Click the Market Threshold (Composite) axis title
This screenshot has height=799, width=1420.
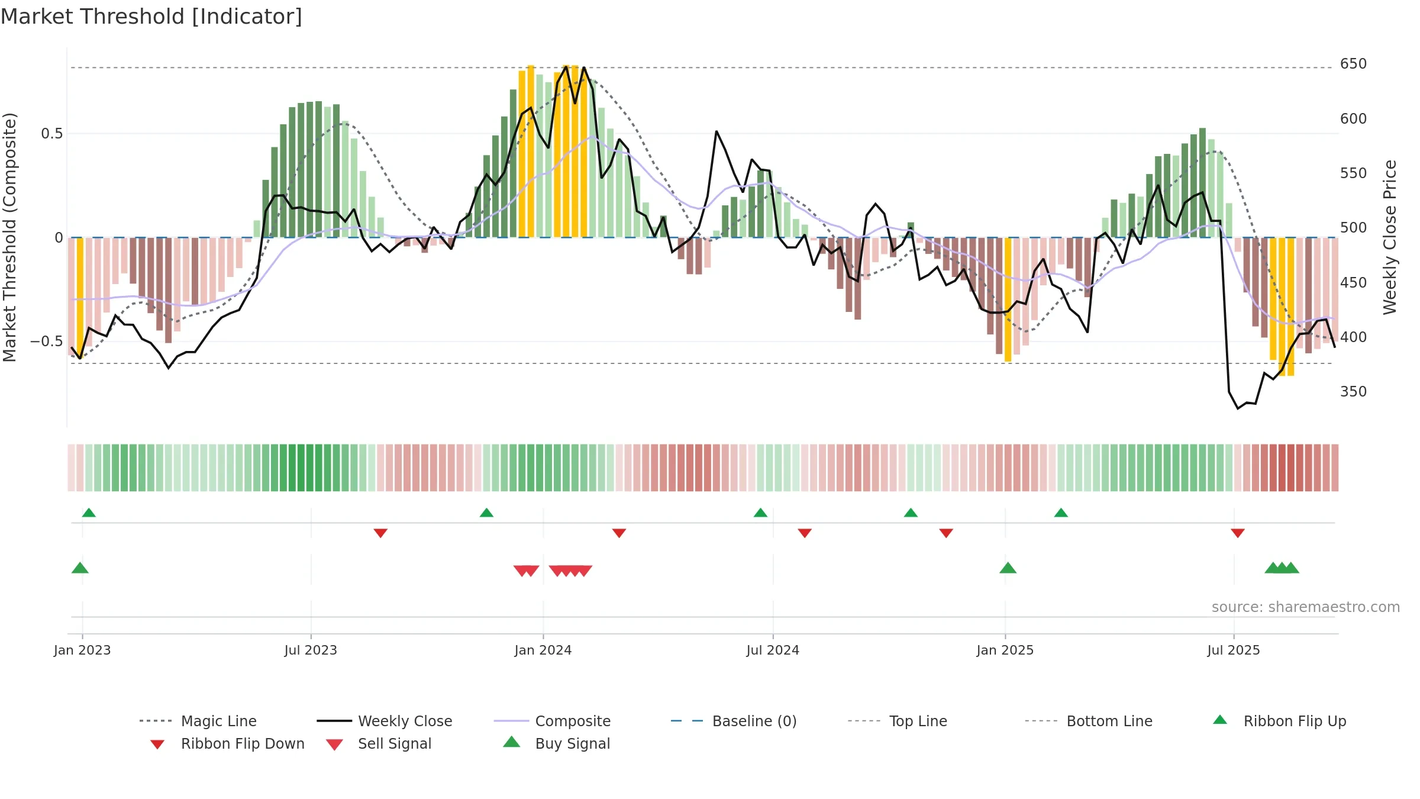9,237
